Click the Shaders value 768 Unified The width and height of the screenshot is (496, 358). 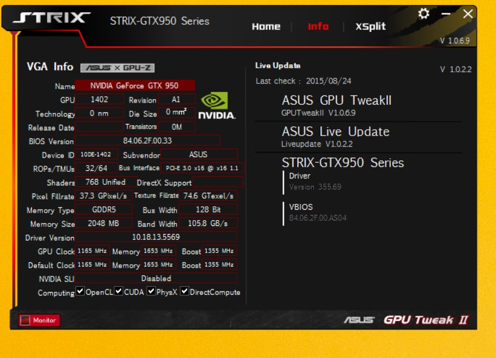pos(106,182)
